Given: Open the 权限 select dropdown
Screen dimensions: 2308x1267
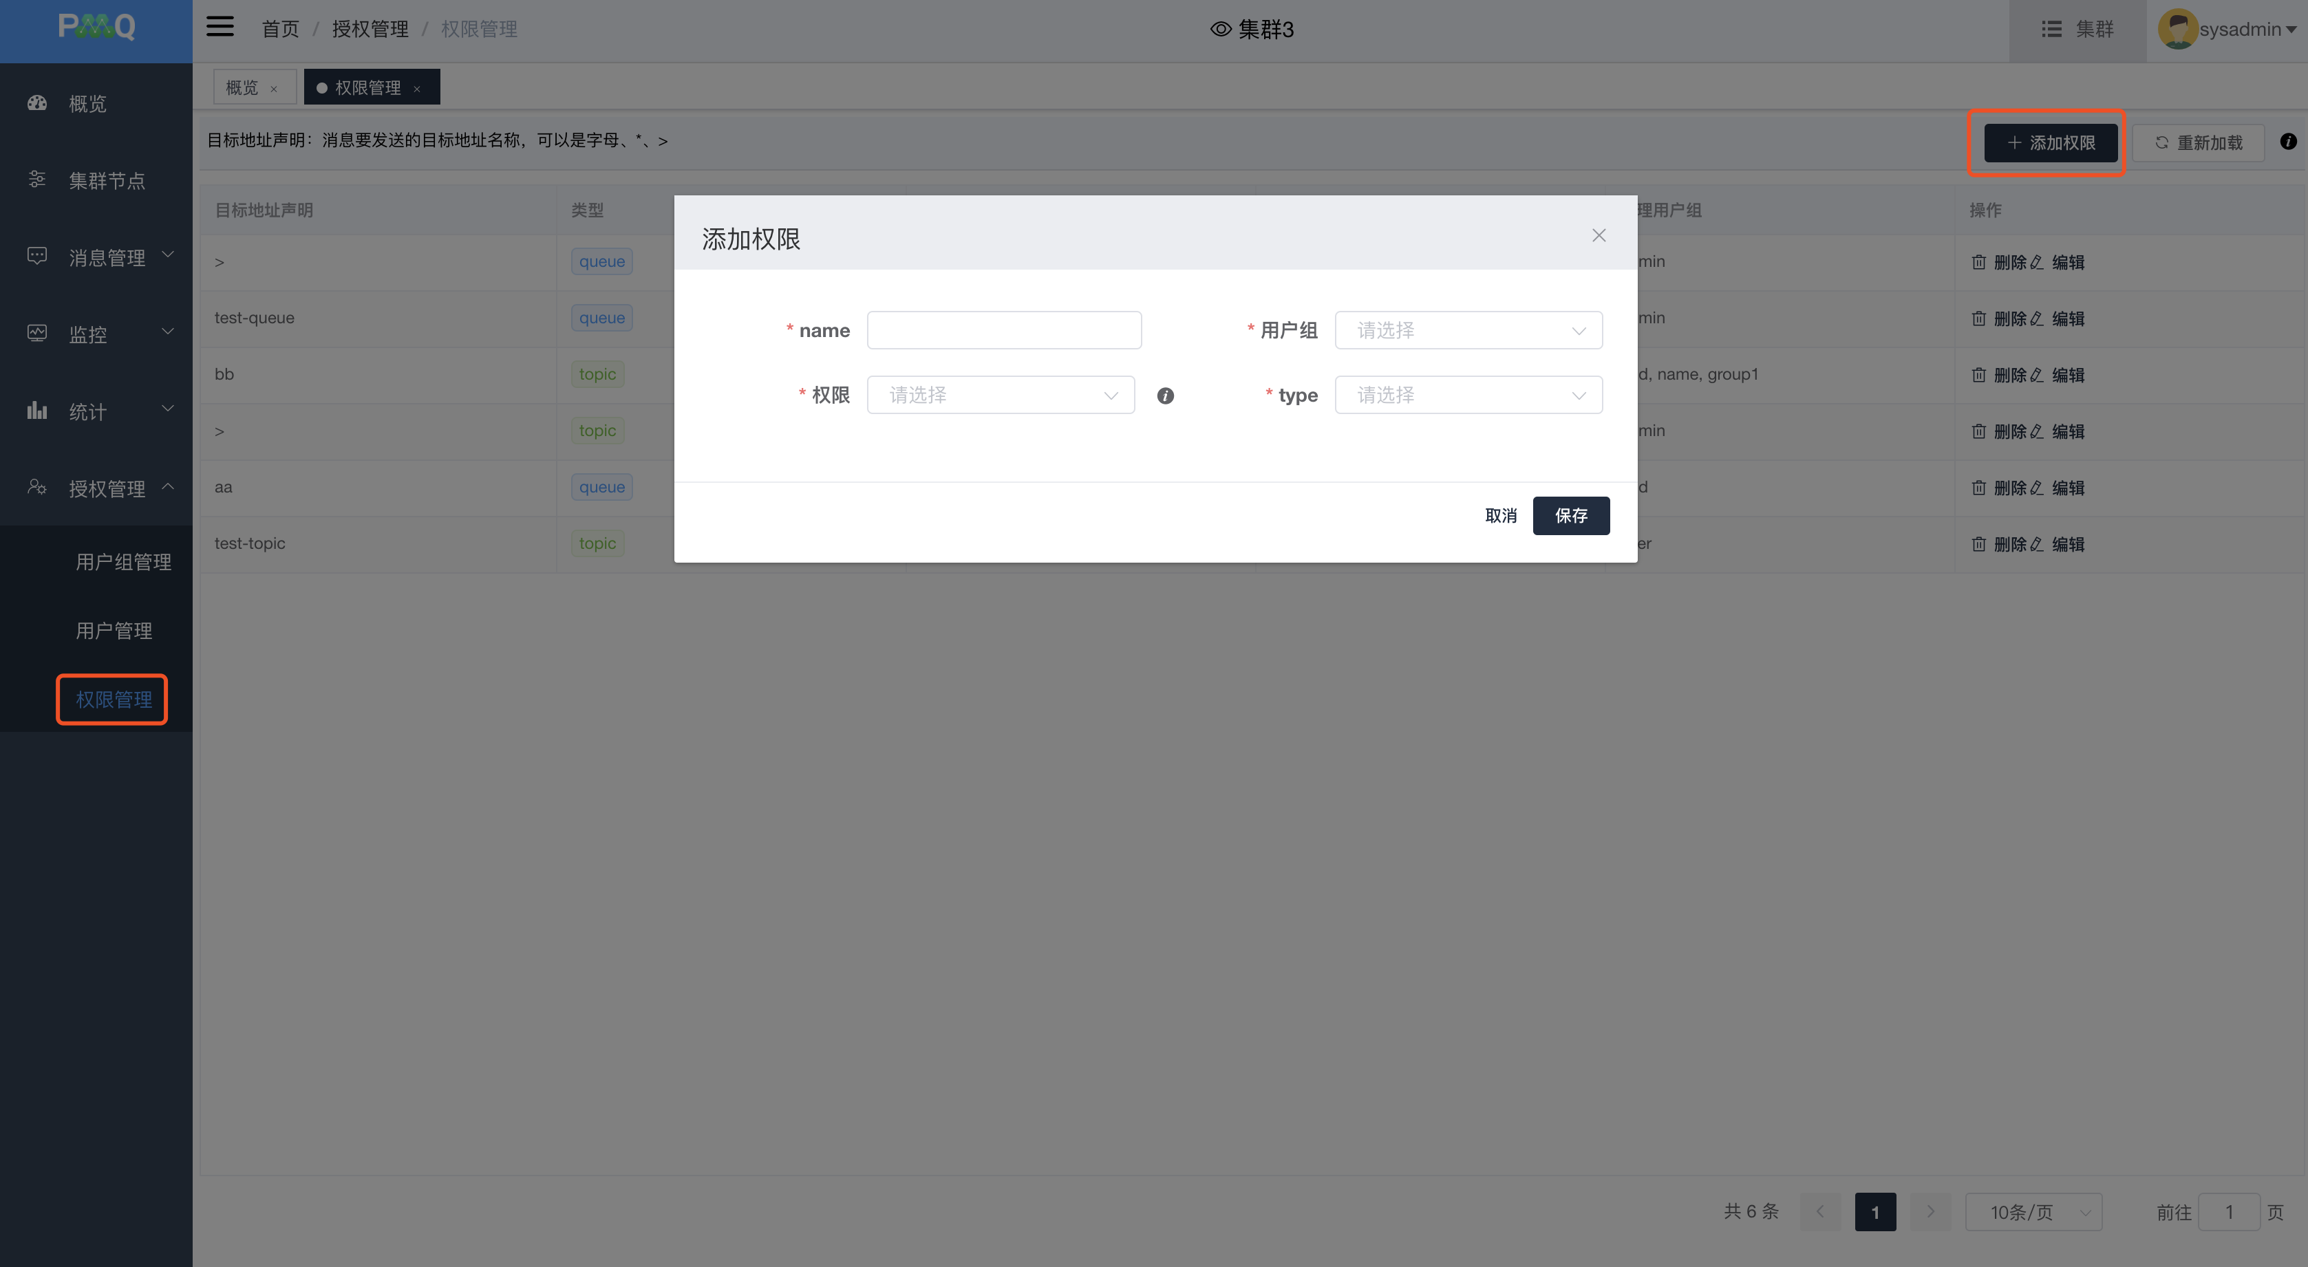Looking at the screenshot, I should pos(1000,395).
